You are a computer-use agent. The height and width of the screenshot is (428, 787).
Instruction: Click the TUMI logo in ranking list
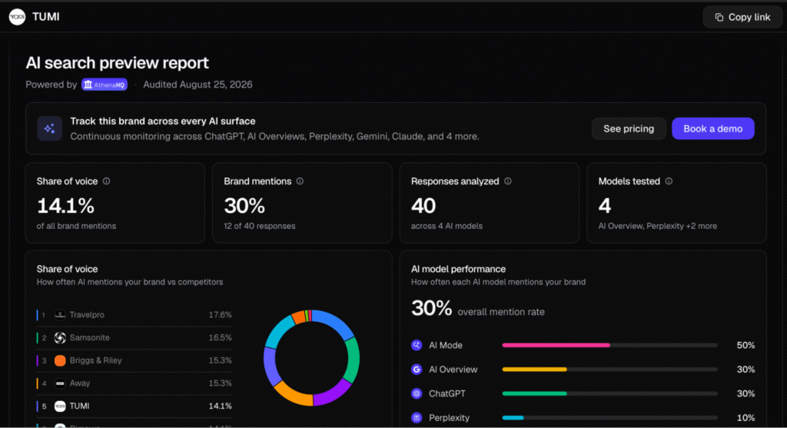[x=60, y=406]
